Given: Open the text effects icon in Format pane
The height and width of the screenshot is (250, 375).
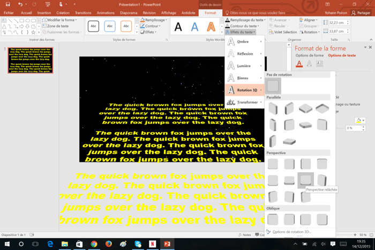Looking at the screenshot, I should coord(309,64).
